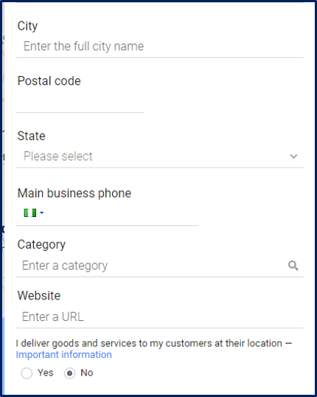The image size is (317, 397).
Task: Open the State 'Please select' dropdown
Action: click(x=160, y=156)
